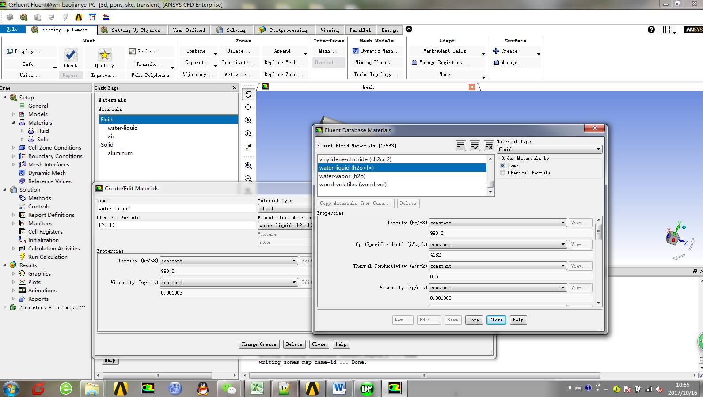Expand the Models tree node
The image size is (703, 397).
tap(13, 114)
